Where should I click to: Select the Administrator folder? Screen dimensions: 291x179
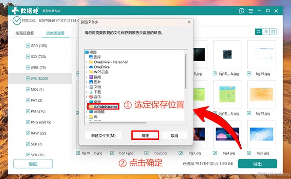[x=103, y=107]
